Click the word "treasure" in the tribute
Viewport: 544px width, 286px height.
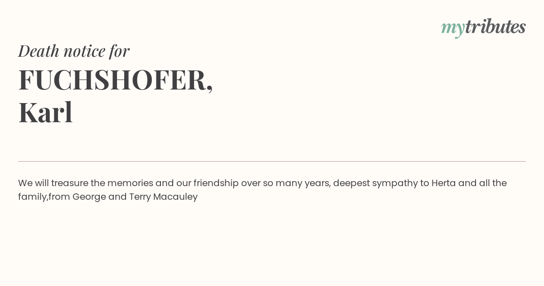tap(70, 183)
